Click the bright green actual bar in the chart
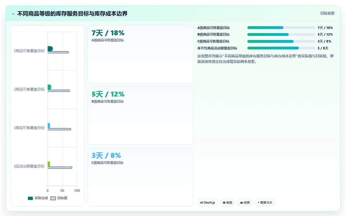The image size is (346, 216). [x=49, y=87]
